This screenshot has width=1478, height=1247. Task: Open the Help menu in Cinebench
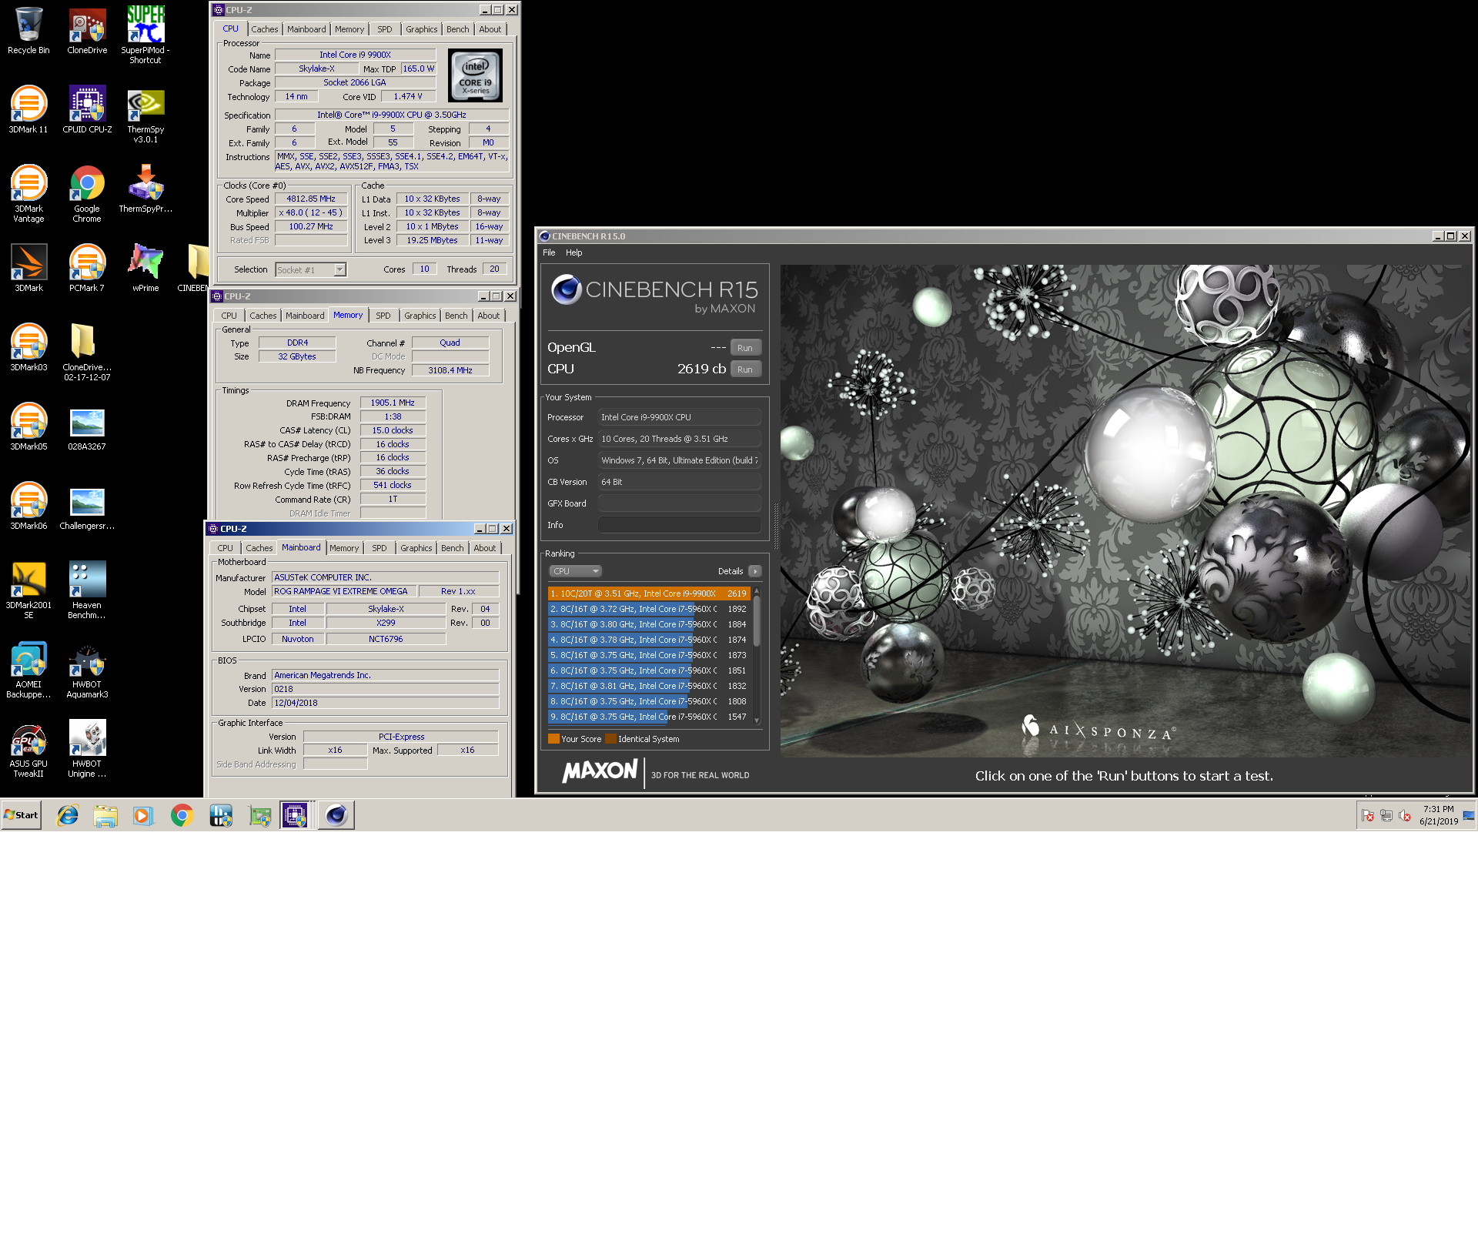click(x=574, y=252)
